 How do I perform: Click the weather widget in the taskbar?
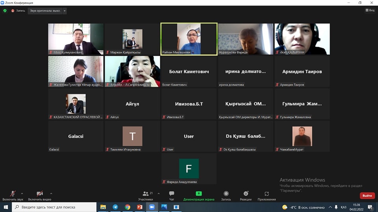tap(304, 207)
